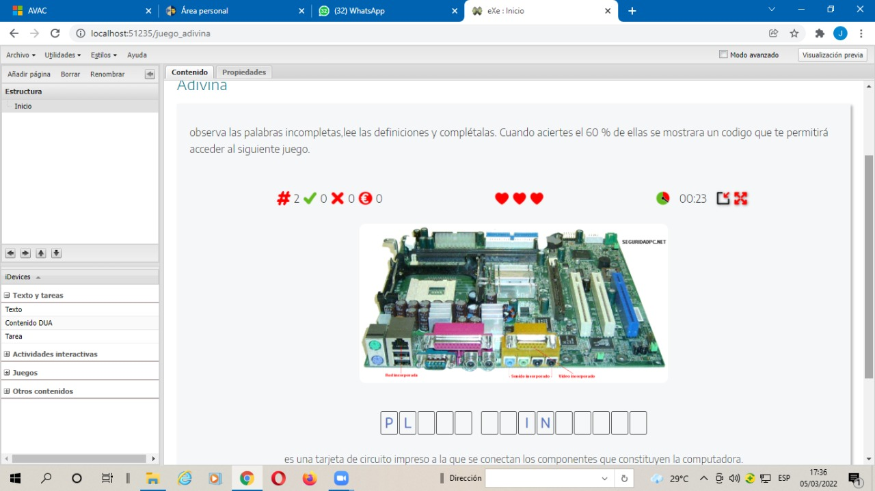Click the move node up icon
This screenshot has height=491, width=875.
(41, 253)
